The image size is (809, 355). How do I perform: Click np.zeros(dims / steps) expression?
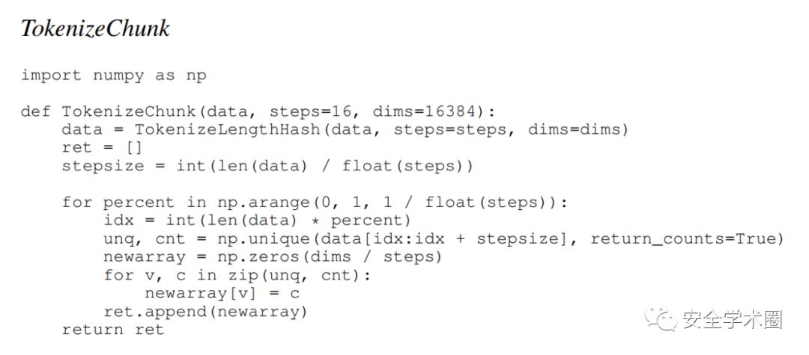coord(330,257)
